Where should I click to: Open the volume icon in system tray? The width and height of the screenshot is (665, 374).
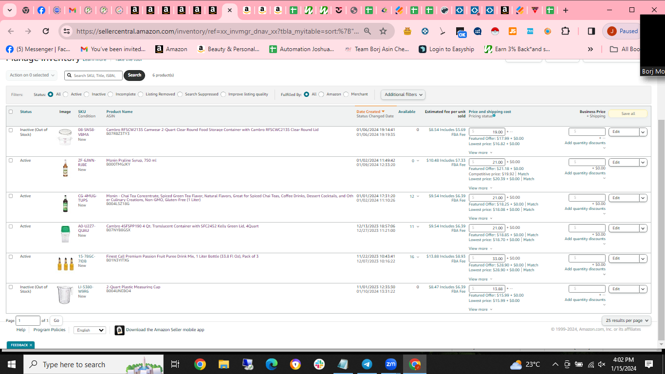pyautogui.click(x=602, y=364)
